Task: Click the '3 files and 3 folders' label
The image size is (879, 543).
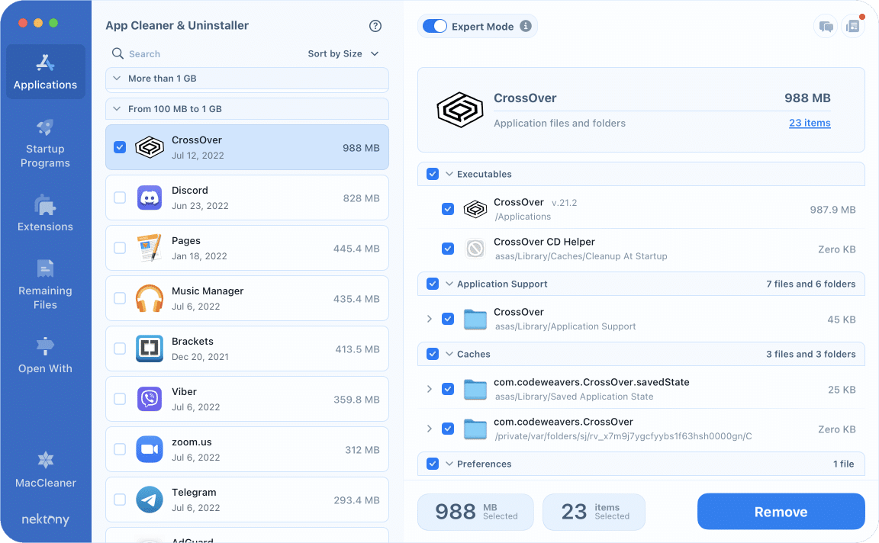Action: tap(810, 354)
